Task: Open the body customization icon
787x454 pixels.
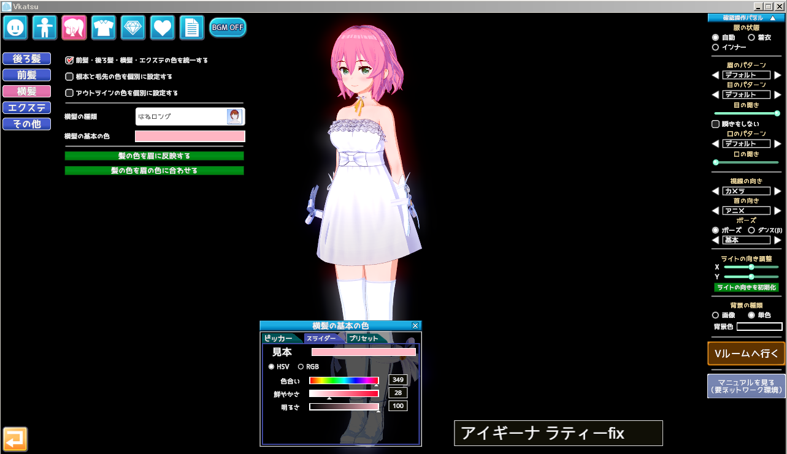Action: pos(44,28)
